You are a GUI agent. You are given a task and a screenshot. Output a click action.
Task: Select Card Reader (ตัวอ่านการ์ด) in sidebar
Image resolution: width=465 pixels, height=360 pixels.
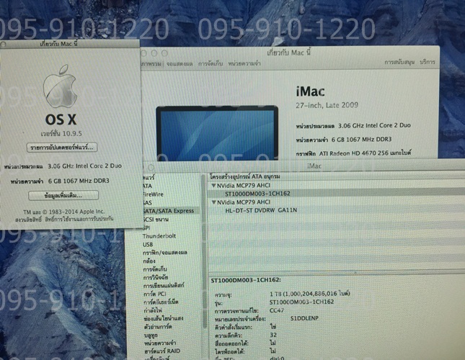coord(158,327)
